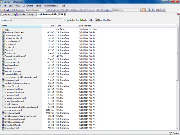Close the Training Guide_WSG tab
Viewport: 180px width, 135px height.
point(65,14)
